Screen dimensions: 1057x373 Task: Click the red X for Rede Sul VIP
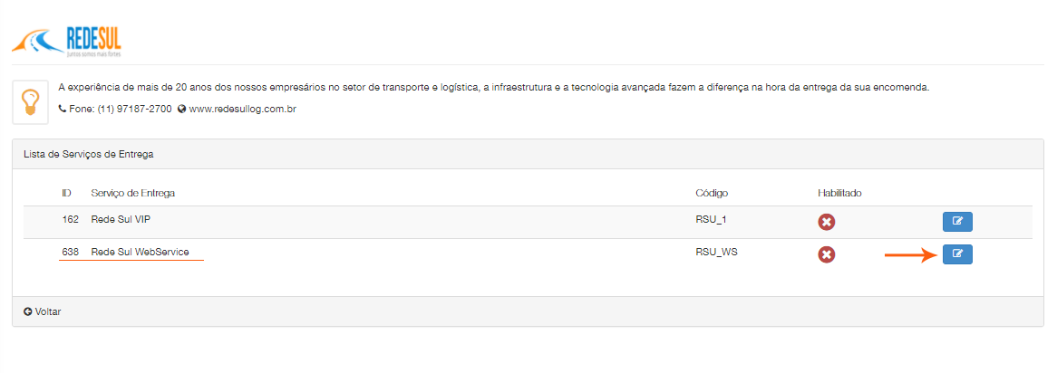827,222
